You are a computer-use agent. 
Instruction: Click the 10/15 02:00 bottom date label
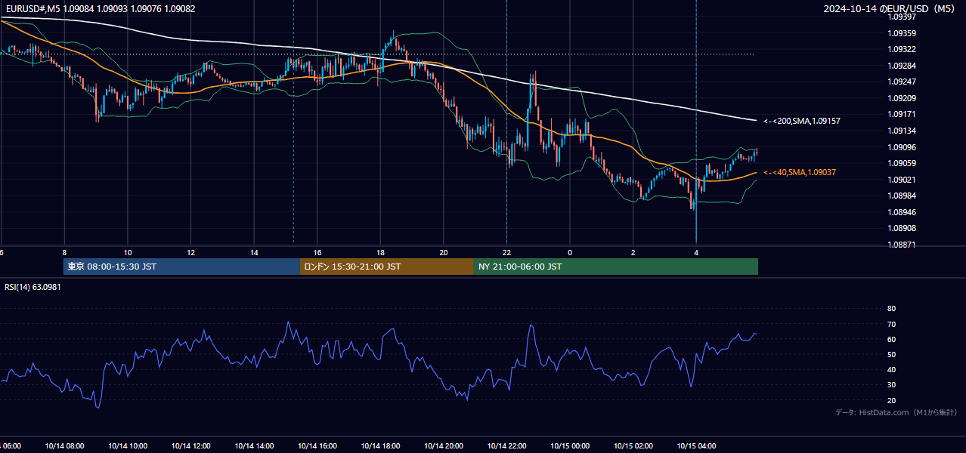click(x=633, y=445)
